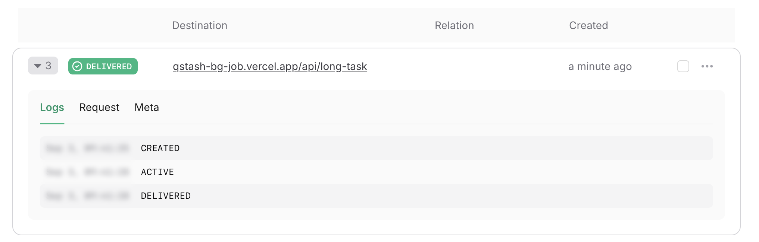Click the blurred timestamp of ACTIVE log
This screenshot has height=242, width=759.
click(x=87, y=172)
